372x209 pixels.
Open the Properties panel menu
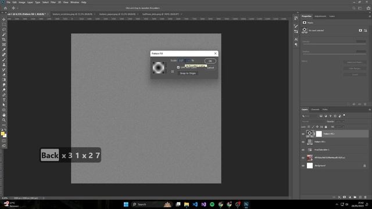370,16
